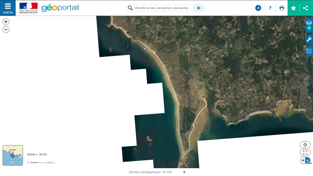313x176 pixels.
Task: Open the legend list panel
Action: tap(309, 51)
